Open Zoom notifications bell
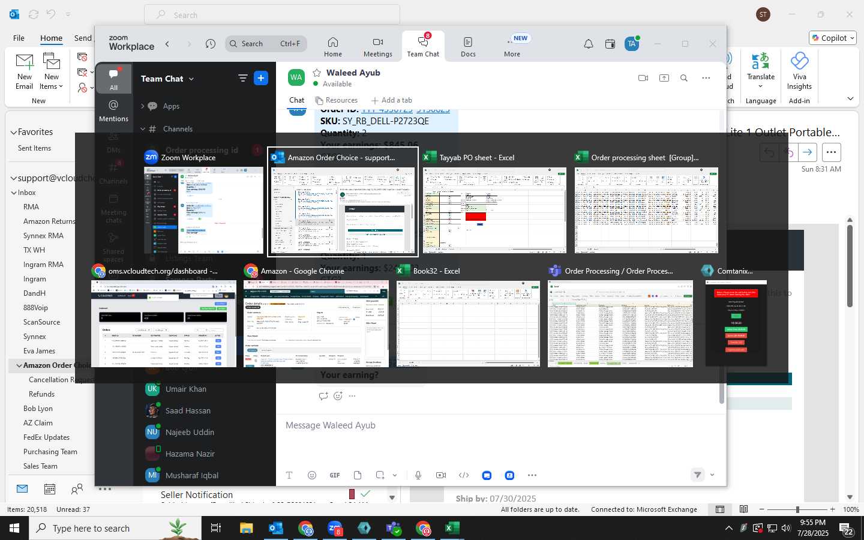 (589, 44)
